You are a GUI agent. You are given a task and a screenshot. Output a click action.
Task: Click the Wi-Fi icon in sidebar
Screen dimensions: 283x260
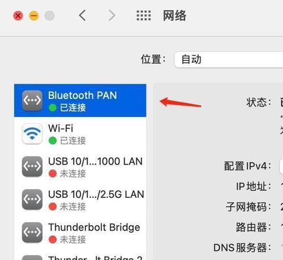click(32, 133)
